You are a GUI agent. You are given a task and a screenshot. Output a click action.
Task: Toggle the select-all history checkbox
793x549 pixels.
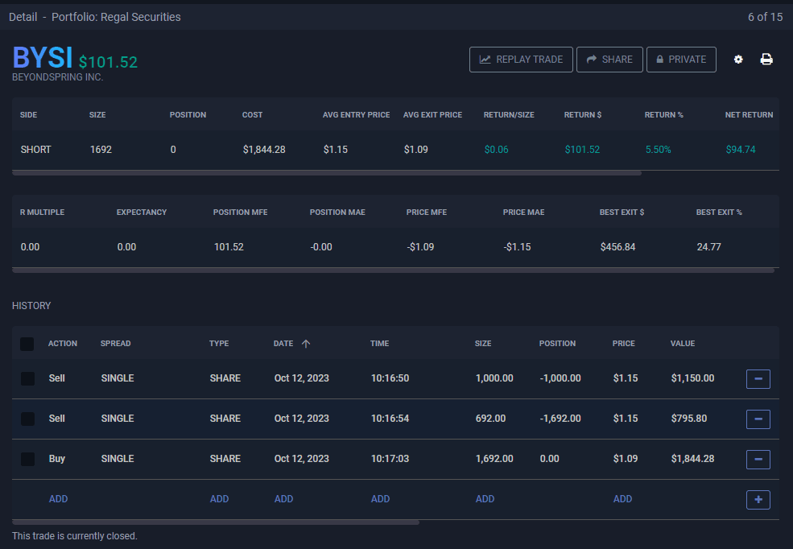pos(27,344)
